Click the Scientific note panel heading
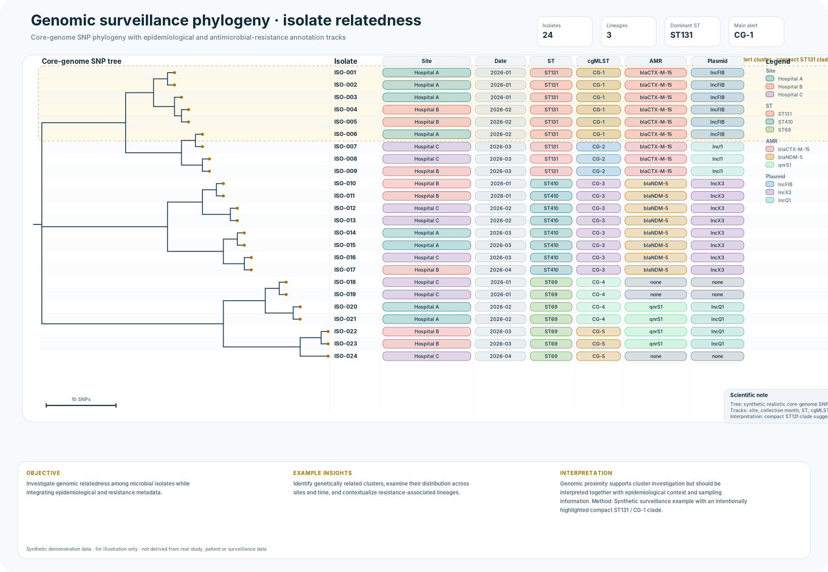 pyautogui.click(x=748, y=395)
